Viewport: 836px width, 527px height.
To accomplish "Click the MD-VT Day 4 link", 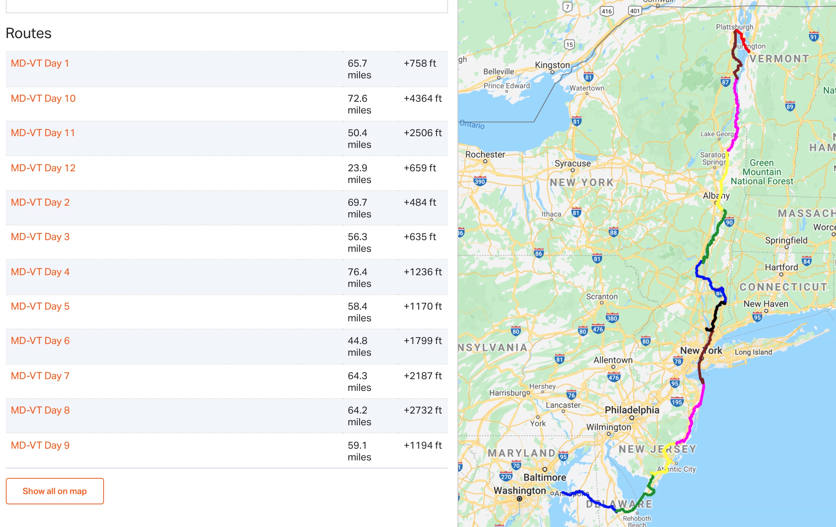I will click(40, 272).
